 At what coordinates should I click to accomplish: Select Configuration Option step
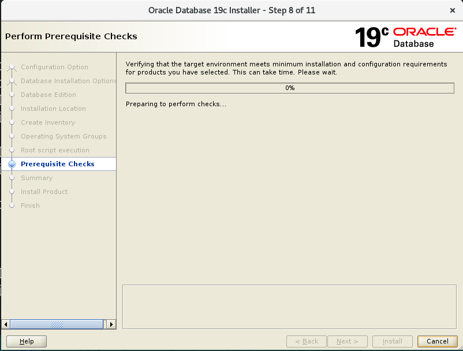(54, 67)
